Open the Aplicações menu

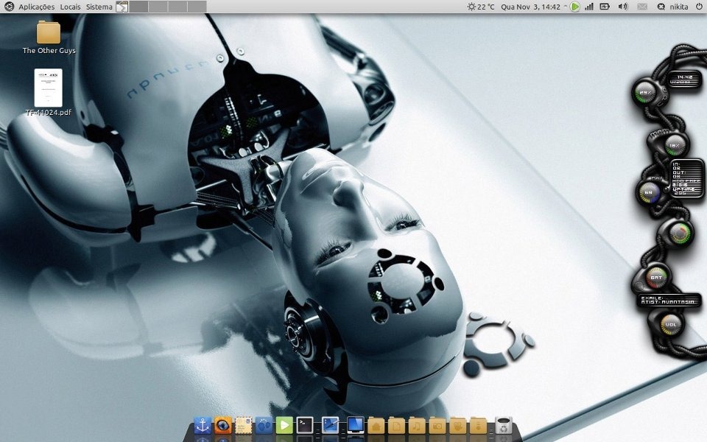pyautogui.click(x=36, y=7)
